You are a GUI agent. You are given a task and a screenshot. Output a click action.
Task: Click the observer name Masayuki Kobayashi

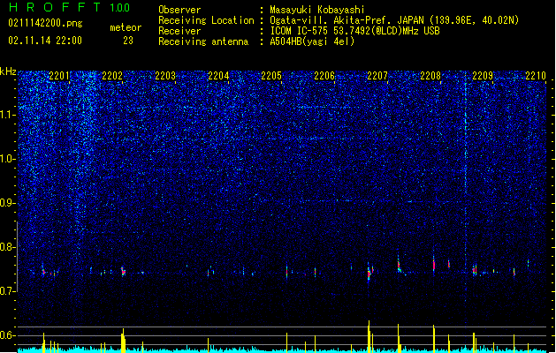point(317,10)
